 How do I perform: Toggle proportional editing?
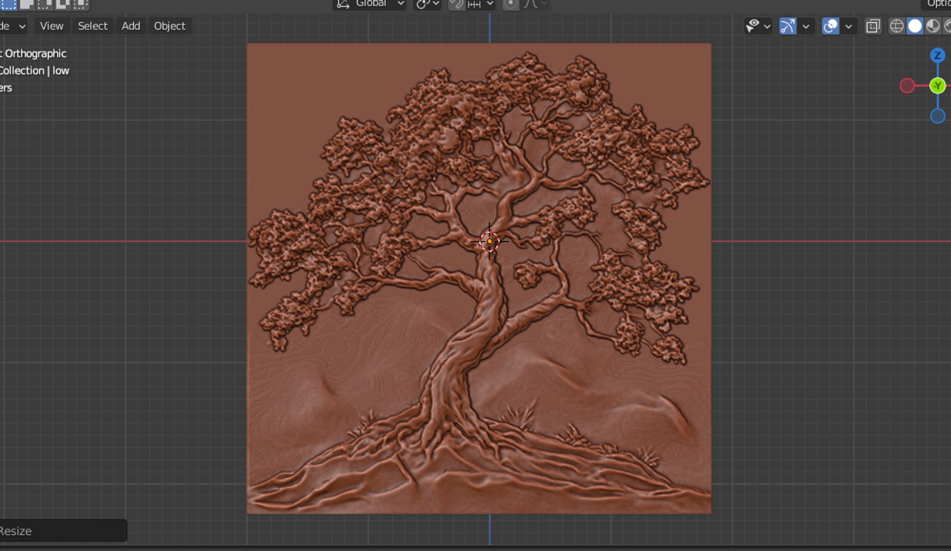(510, 4)
